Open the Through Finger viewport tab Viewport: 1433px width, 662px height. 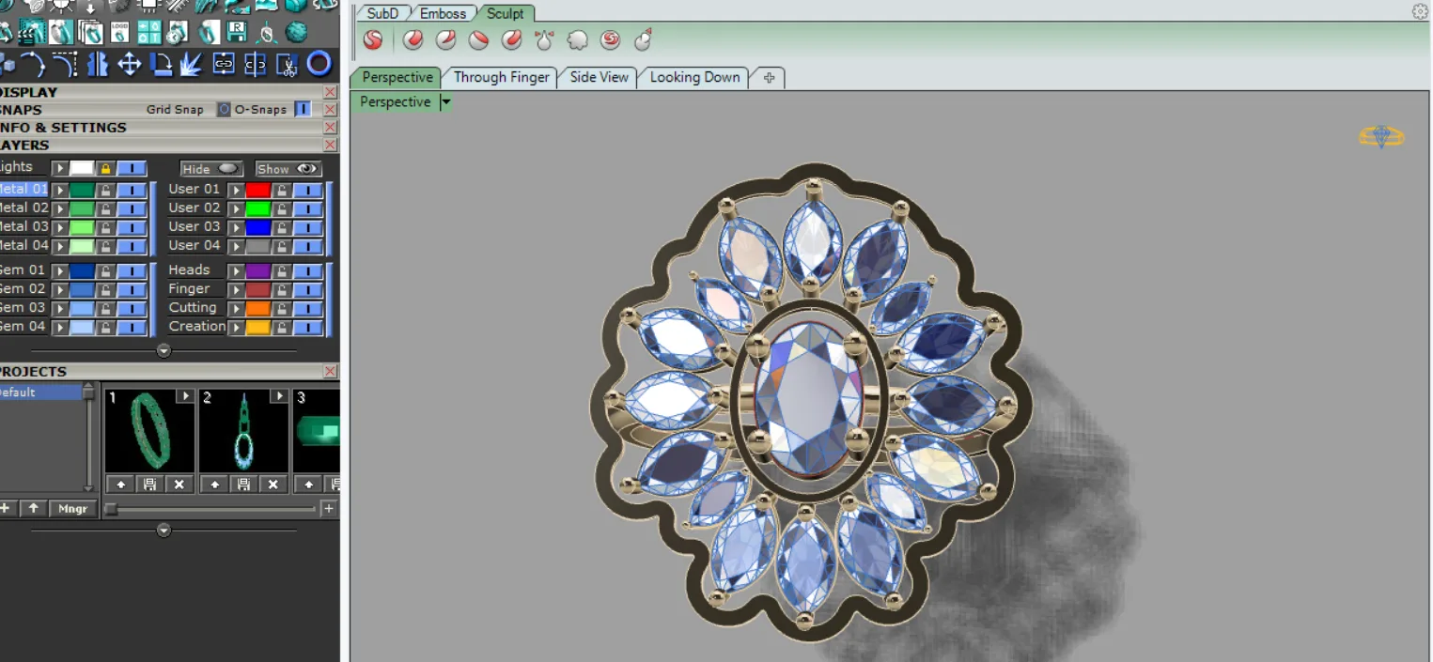[502, 77]
